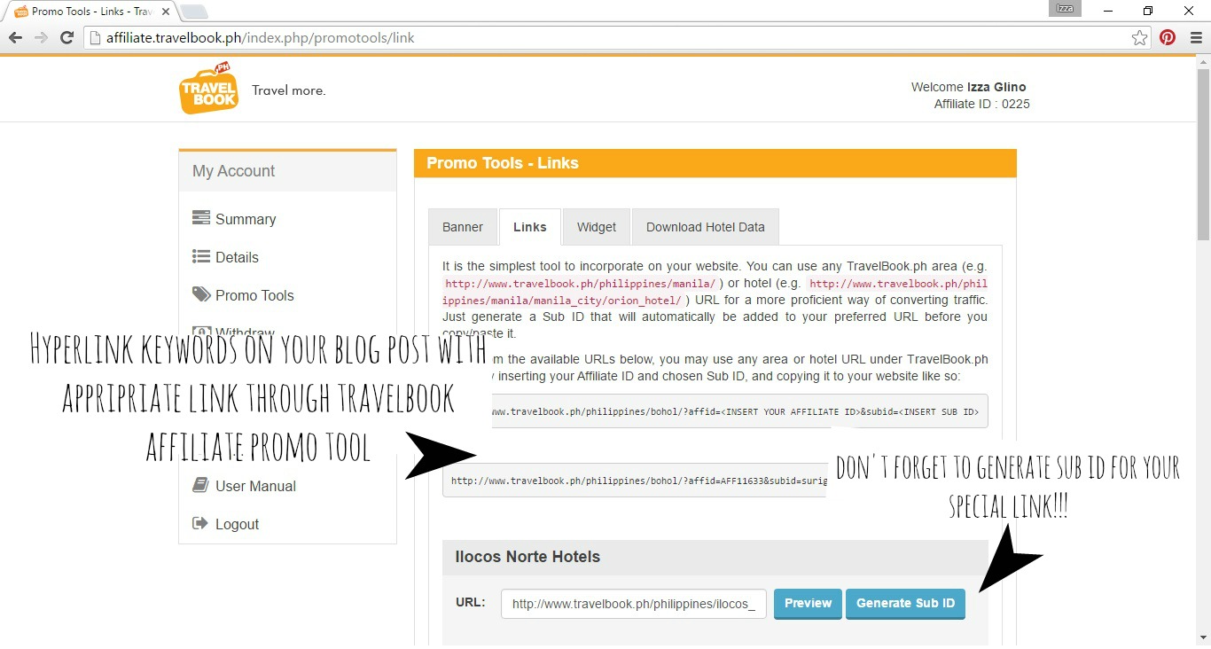The image size is (1211, 649).
Task: Click the INSERT YOUR AFFILIATE ID sample URL
Action: pos(715,411)
